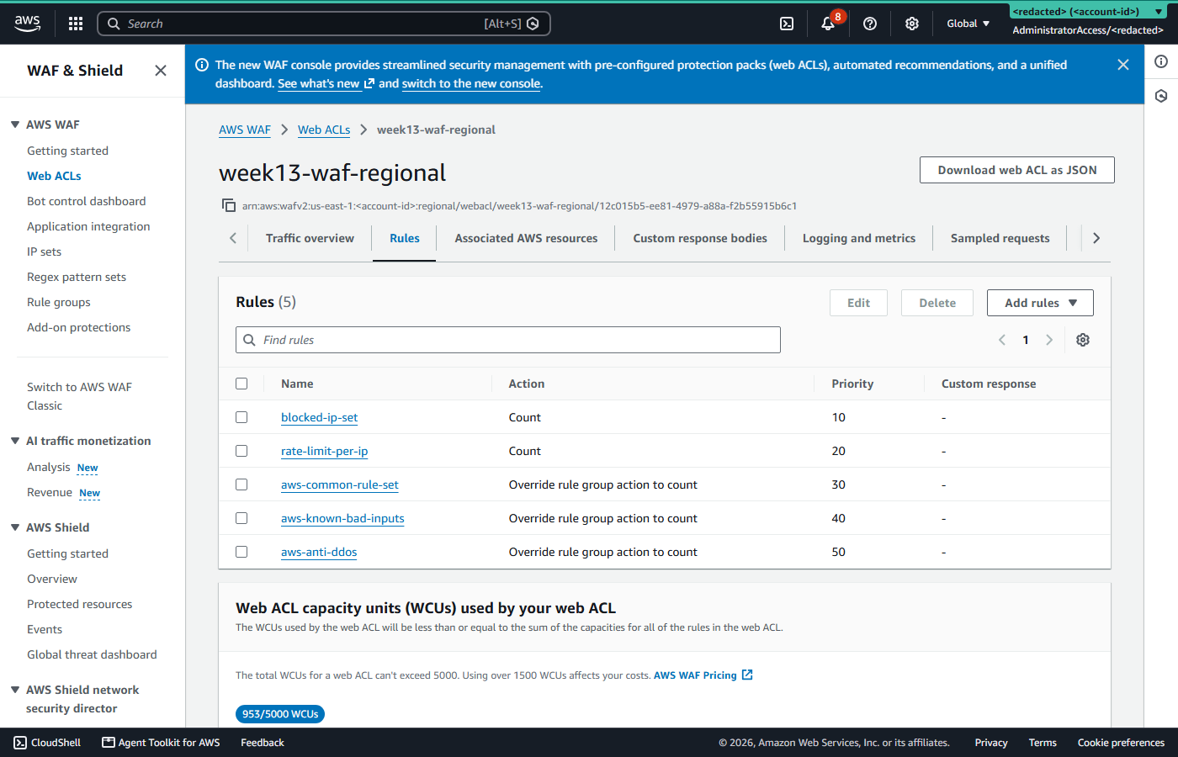Close the WAF & Shield sidebar
Viewport: 1178px width, 757px height.
(x=161, y=71)
